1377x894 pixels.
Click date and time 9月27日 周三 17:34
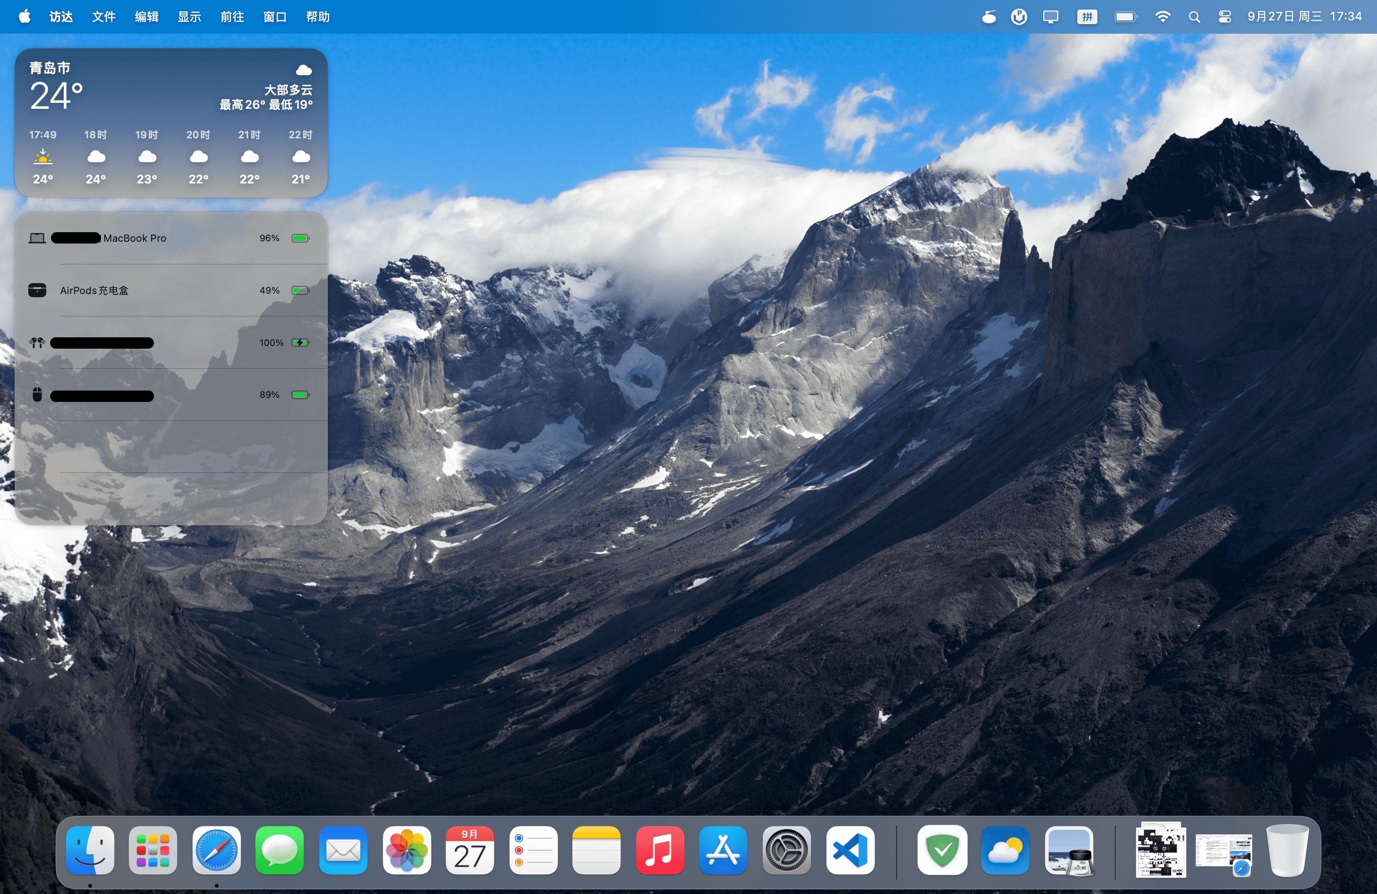(x=1304, y=17)
